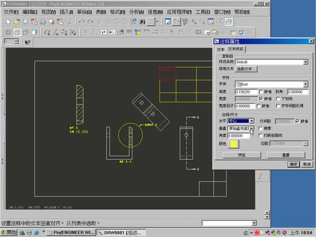The width and height of the screenshot is (316, 237).
Task: Click the context help pointer icon
Action: tap(28, 42)
